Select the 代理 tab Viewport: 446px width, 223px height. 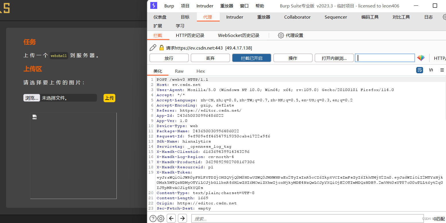(208, 17)
